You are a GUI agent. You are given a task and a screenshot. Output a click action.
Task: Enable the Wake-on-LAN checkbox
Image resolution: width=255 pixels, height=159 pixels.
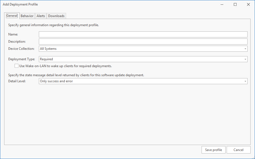coord(17,66)
